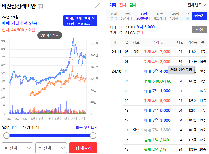This screenshot has height=154, width=209.
Task: Open the 매매 7억 8,000 row
Action: click(165, 110)
